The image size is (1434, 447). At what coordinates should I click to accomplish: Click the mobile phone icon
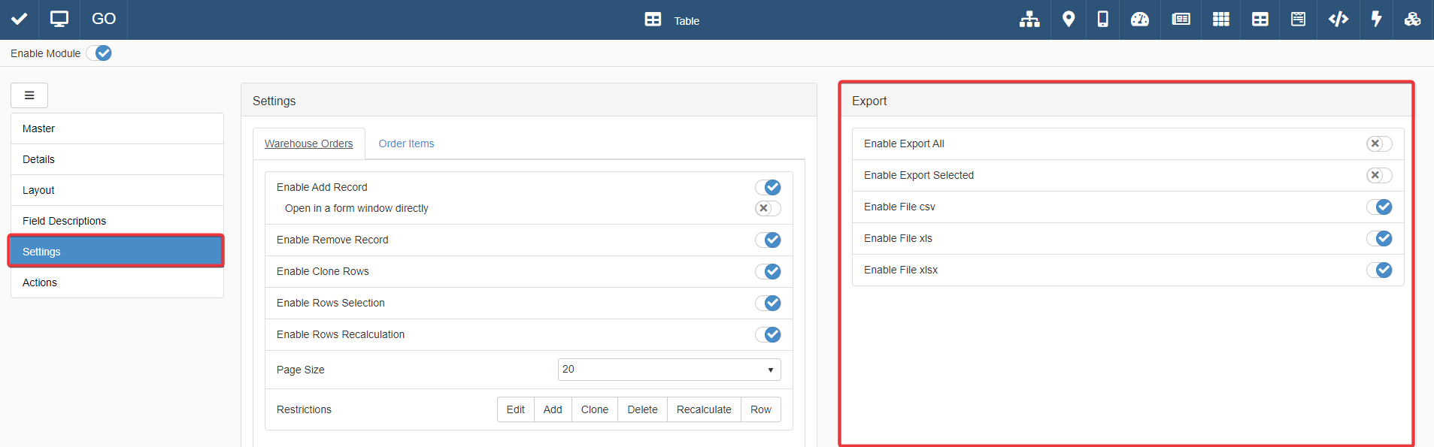click(1102, 20)
